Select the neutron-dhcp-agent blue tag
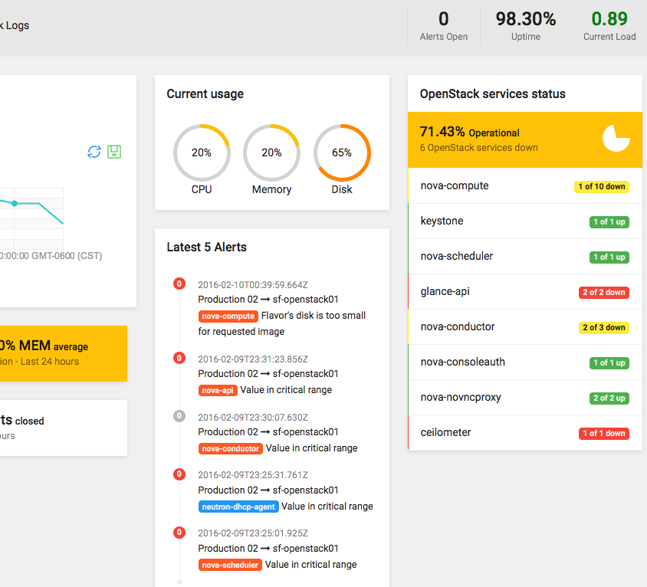This screenshot has width=647, height=587. pyautogui.click(x=238, y=507)
